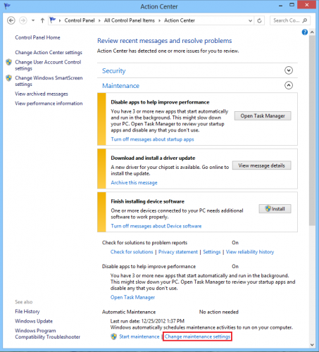Collapse the Maintenance section chevron
The width and height of the screenshot is (319, 352).
289,85
